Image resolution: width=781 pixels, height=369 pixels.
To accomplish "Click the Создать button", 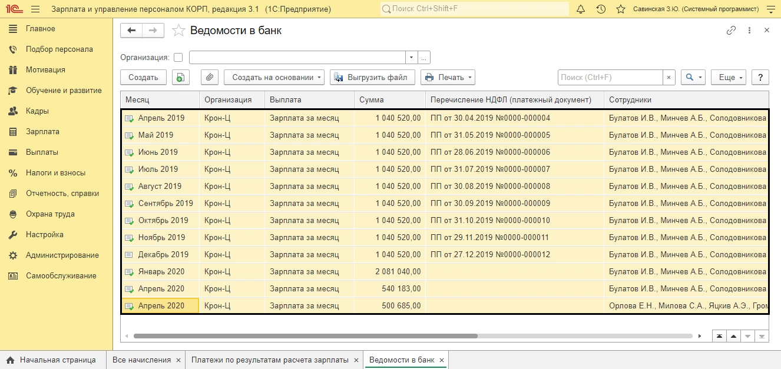I will [143, 77].
